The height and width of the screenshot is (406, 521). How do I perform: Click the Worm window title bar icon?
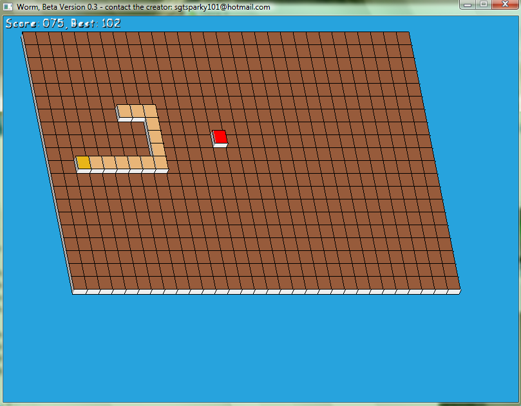pos(8,6)
